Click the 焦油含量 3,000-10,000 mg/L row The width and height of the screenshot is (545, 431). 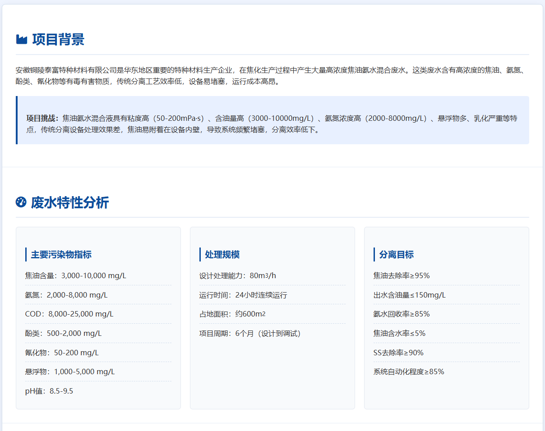coord(76,276)
